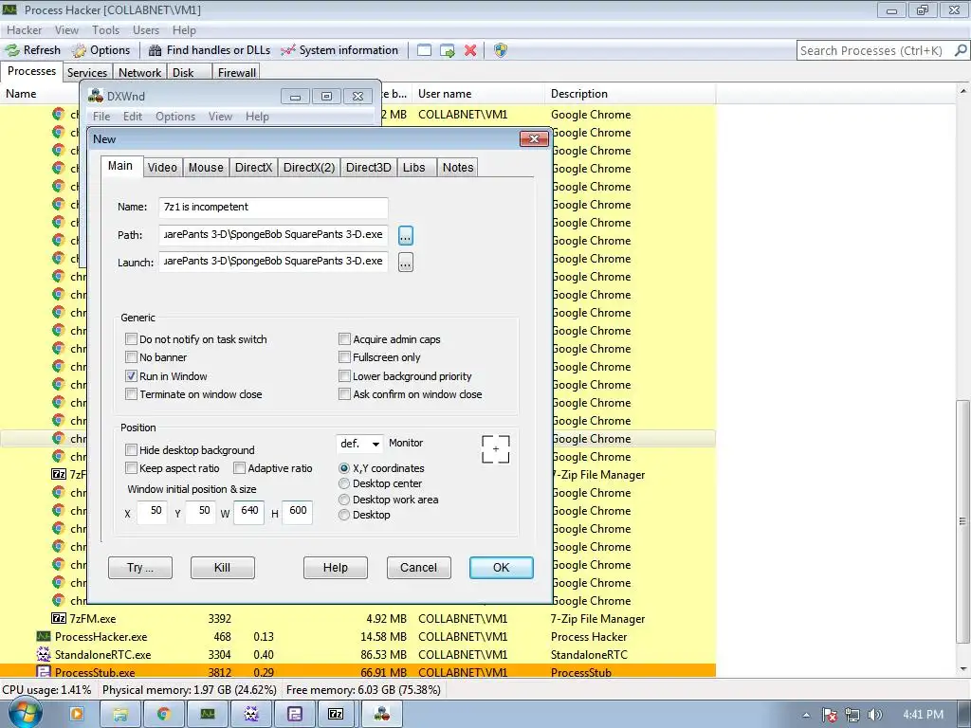This screenshot has height=728, width=971.
Task: Select the StandaloneRTC.exe row icon
Action: click(44, 654)
